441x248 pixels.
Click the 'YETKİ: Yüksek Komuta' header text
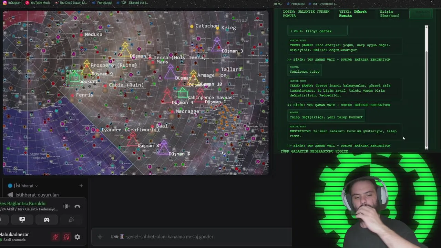coord(353,14)
